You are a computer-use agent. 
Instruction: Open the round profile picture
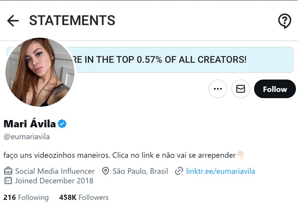tap(40, 72)
